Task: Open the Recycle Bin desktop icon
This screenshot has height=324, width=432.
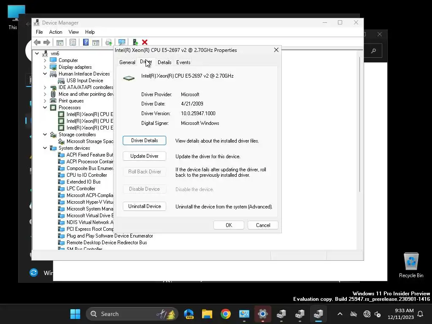Action: pos(411,265)
